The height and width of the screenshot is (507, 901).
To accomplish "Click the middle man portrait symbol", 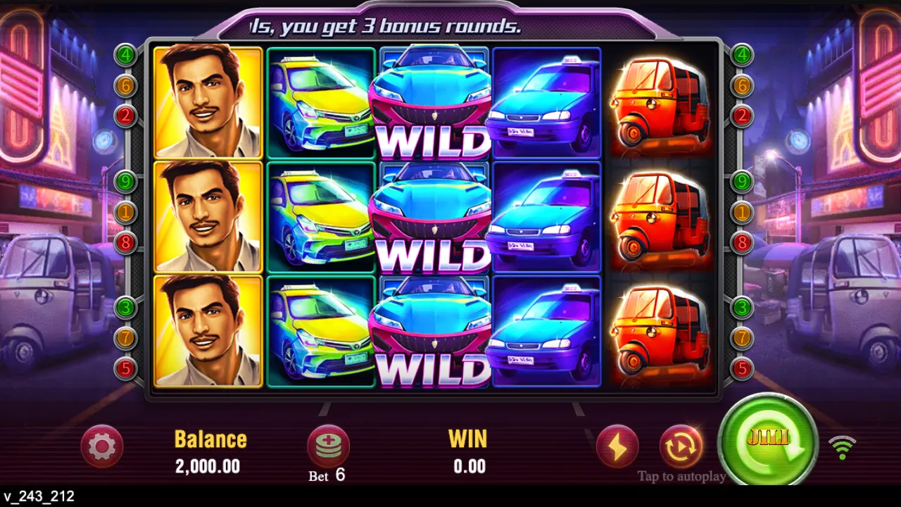I will [208, 217].
